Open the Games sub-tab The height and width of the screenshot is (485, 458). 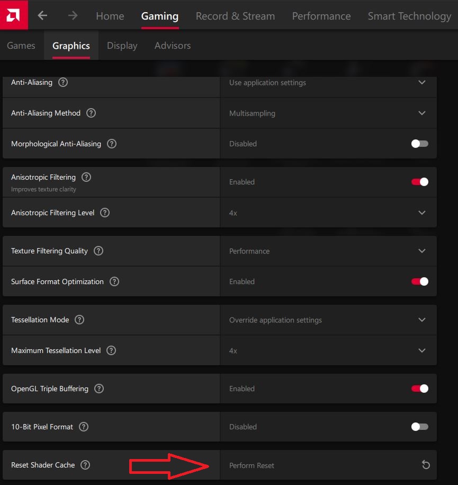(21, 46)
